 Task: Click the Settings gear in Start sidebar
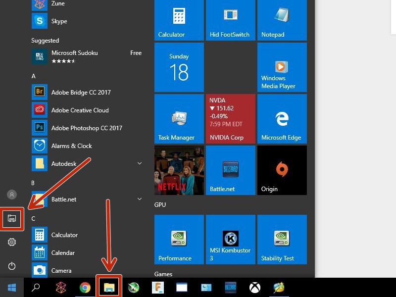click(12, 242)
